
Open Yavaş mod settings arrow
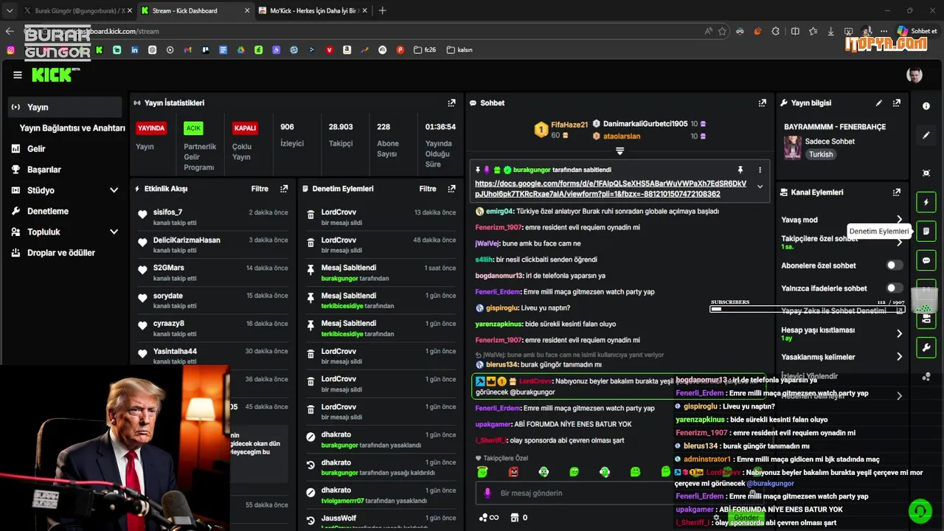pos(899,220)
